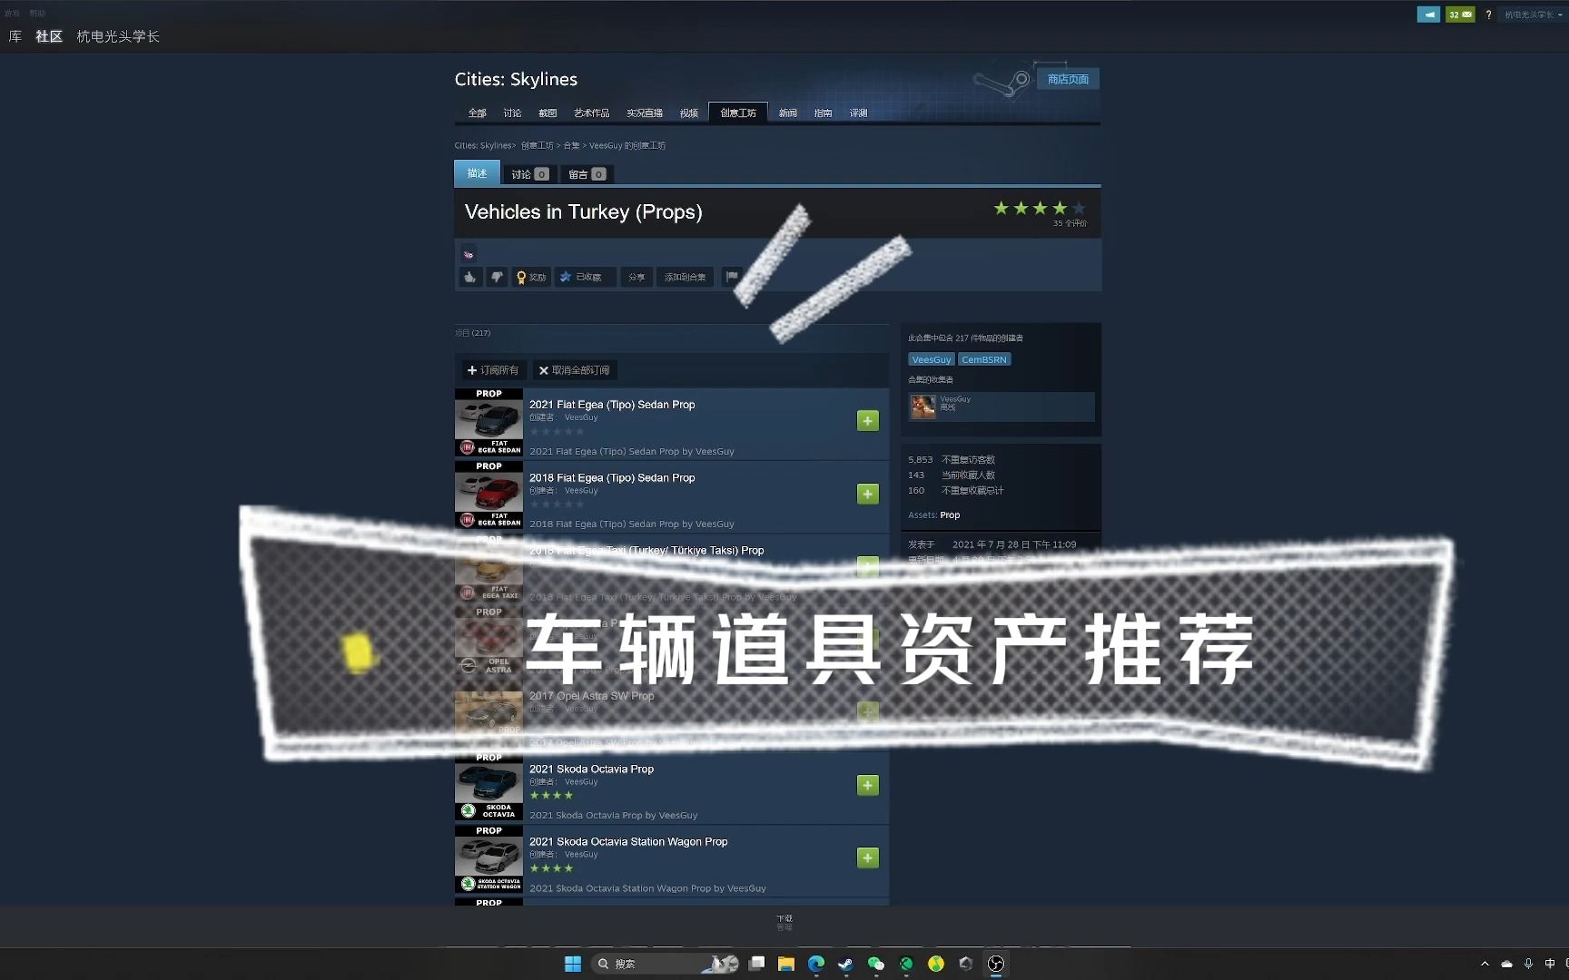Open the 讨论 hub navigation tab
The image size is (1569, 980).
tap(512, 113)
